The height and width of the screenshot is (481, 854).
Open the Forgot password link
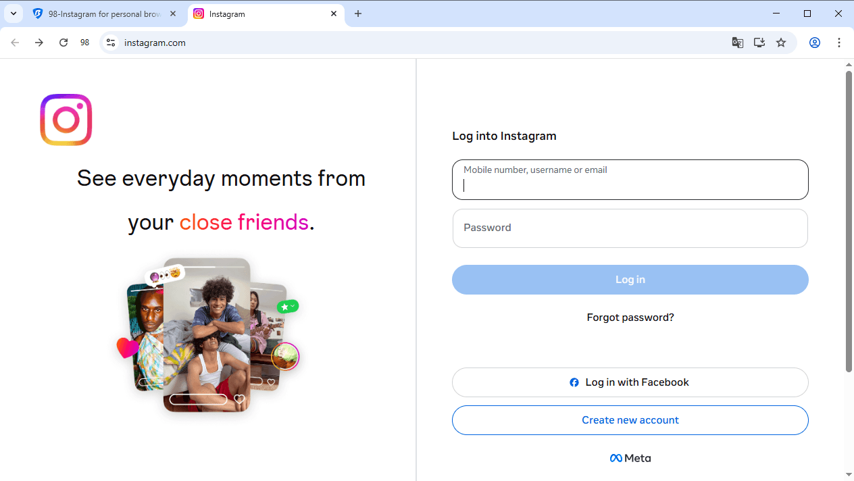pos(630,317)
